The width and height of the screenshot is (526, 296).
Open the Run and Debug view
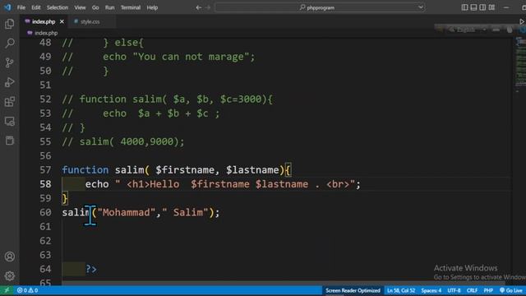pos(10,82)
